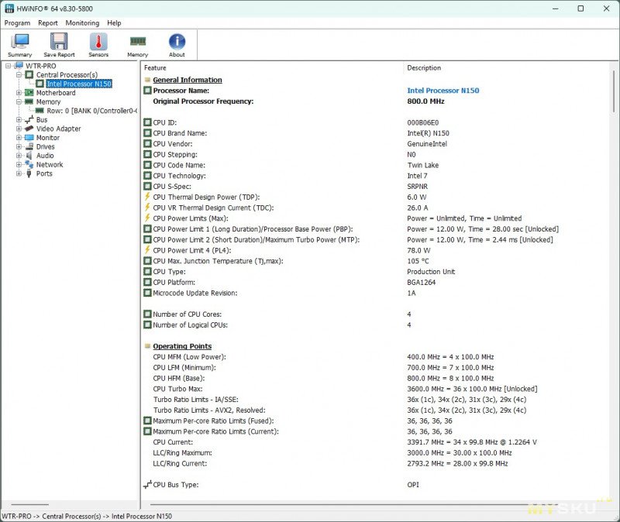The height and width of the screenshot is (522, 620).
Task: Collapse the Central Processor(s) node
Action: pos(19,74)
